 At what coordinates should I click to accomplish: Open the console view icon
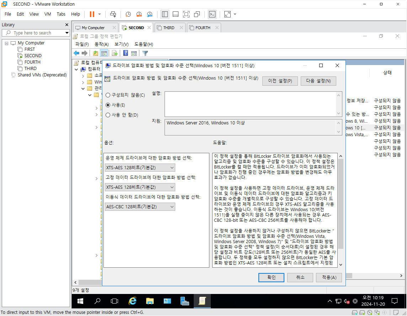(x=212, y=14)
